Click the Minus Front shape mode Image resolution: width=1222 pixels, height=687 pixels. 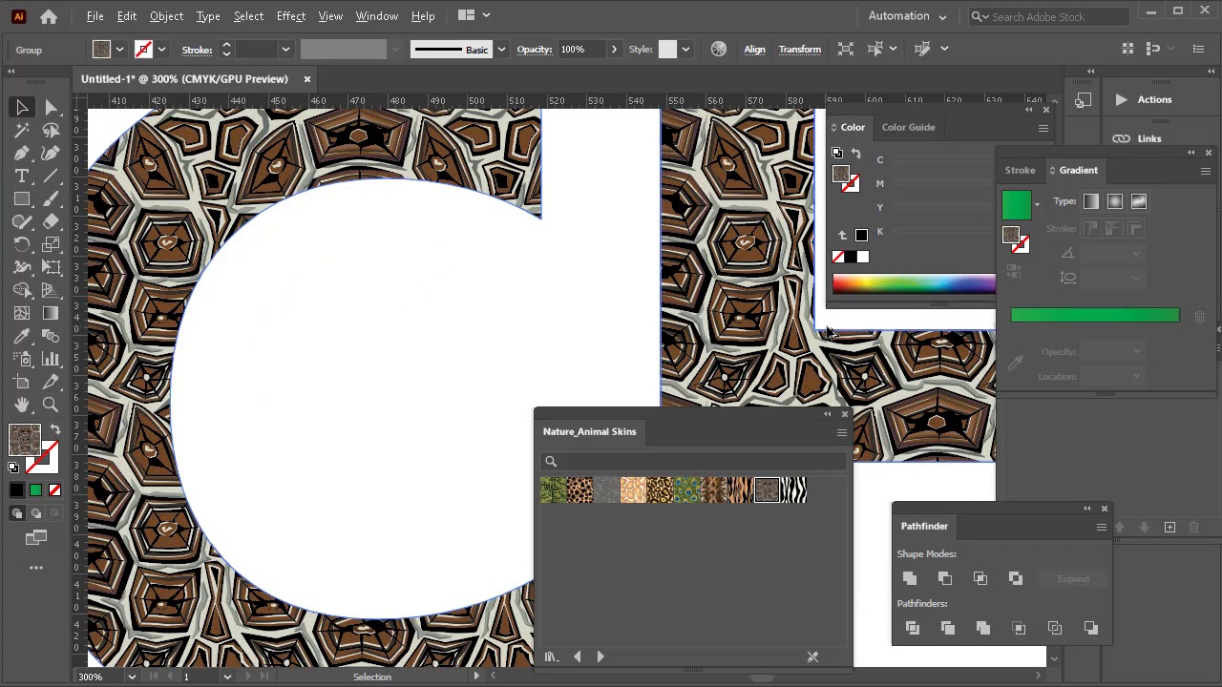click(945, 578)
